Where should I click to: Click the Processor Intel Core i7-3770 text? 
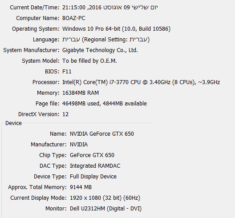[141, 82]
